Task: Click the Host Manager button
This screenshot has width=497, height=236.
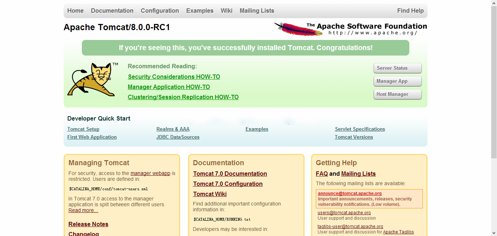Action: click(x=397, y=94)
